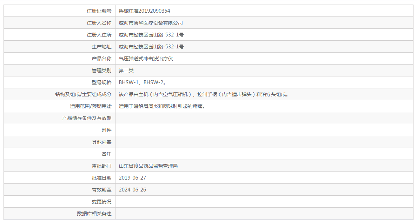
Task: Select registration number 鲁械注准20192090354
Action: click(x=144, y=11)
